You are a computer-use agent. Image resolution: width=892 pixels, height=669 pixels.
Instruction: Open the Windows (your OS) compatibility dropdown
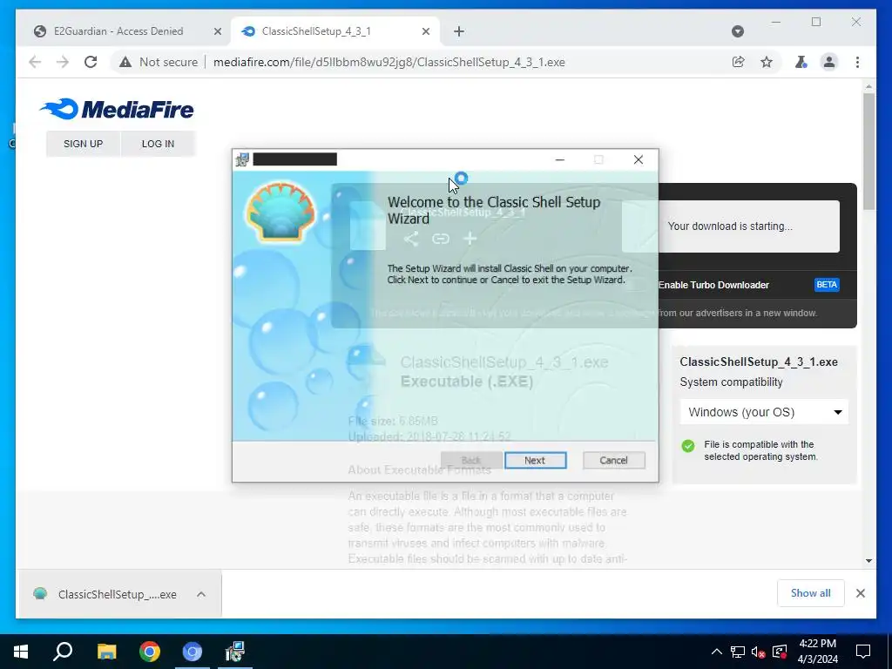(764, 412)
